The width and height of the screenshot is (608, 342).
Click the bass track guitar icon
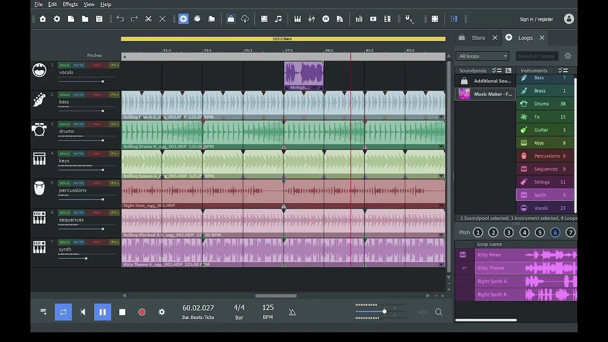coord(39,100)
